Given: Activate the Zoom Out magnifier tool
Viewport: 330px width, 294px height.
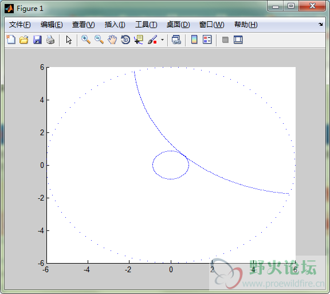Looking at the screenshot, I should 99,40.
